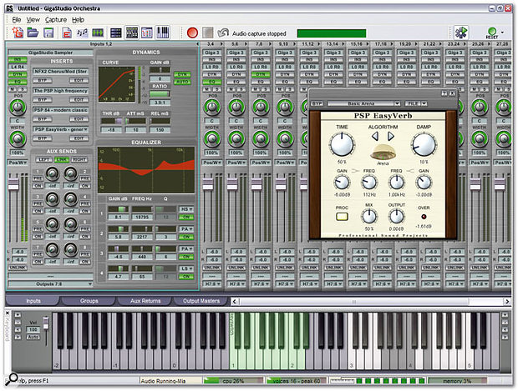Click the WIDTH knob of Inputs 1,2
Viewport: 518px width, 391px height.
click(x=18, y=138)
